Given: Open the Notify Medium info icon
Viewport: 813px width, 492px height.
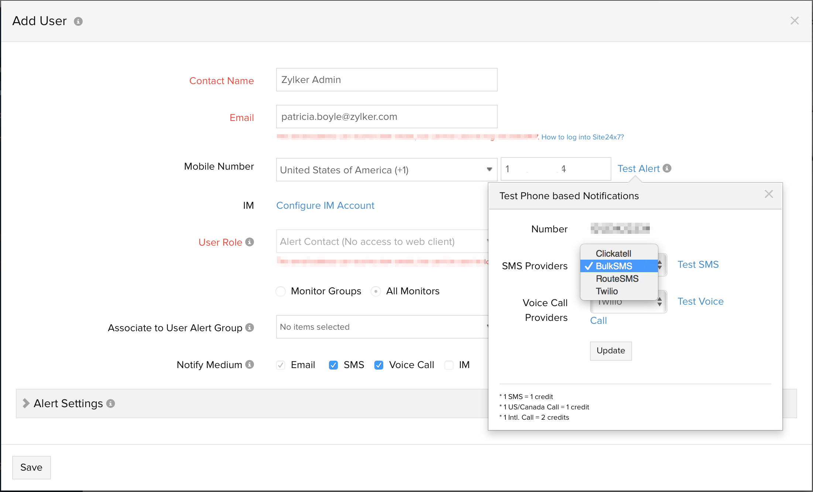Looking at the screenshot, I should click(x=250, y=365).
